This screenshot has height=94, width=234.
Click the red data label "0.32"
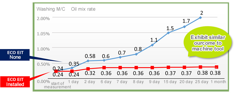click(x=90, y=73)
